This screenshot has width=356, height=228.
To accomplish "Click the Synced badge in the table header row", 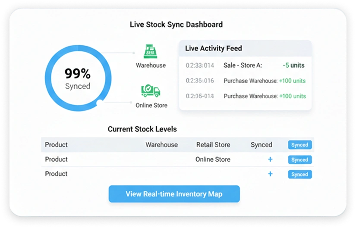I will tap(300, 145).
